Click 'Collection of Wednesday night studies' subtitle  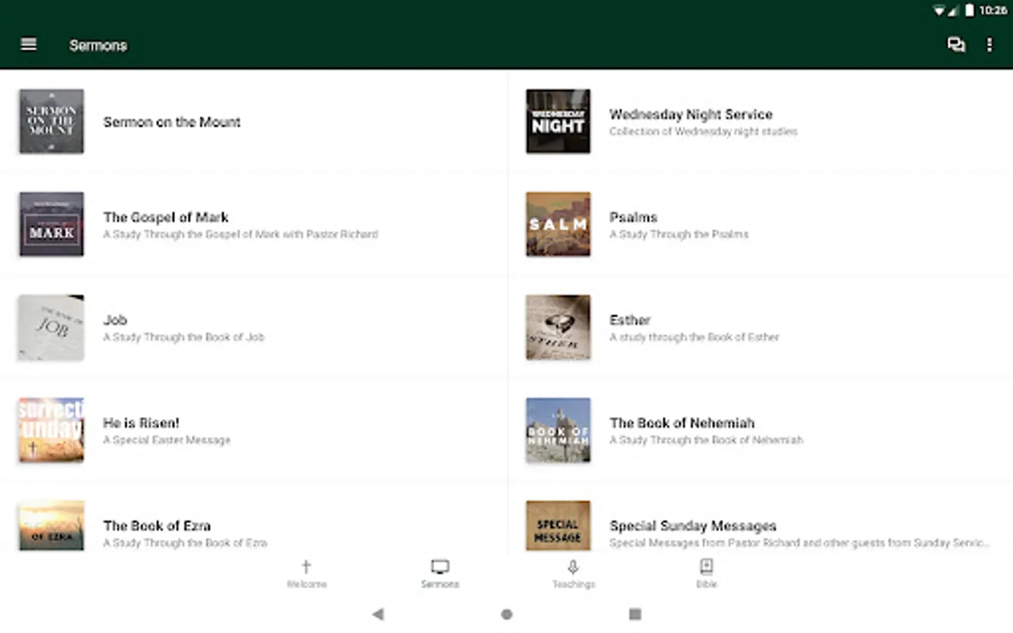[x=703, y=132]
